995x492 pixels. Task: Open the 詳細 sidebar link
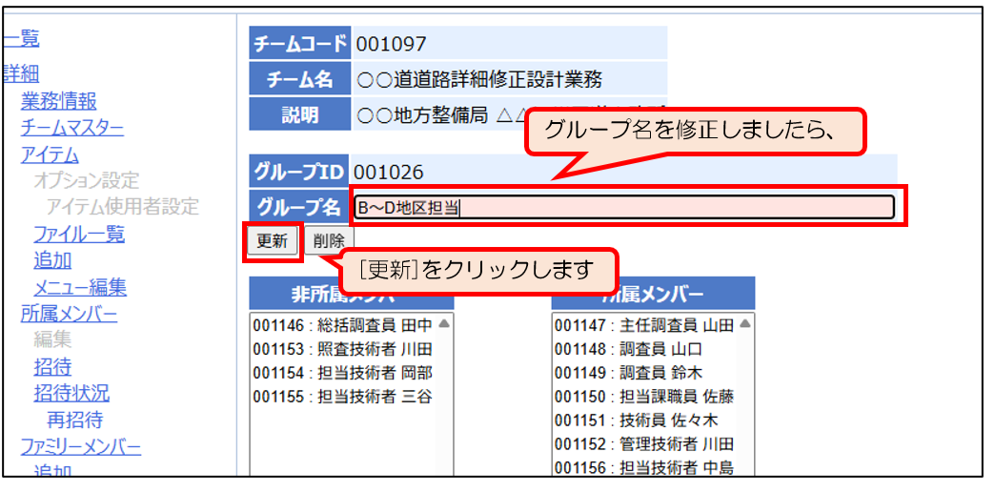click(x=20, y=73)
